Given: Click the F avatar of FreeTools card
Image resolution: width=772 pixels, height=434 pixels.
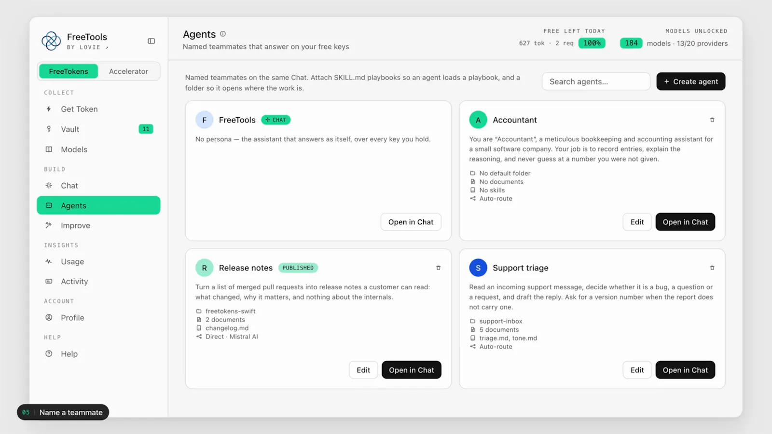Looking at the screenshot, I should point(205,120).
